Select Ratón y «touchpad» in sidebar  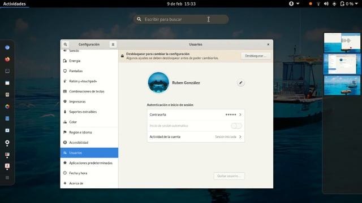click(x=89, y=81)
